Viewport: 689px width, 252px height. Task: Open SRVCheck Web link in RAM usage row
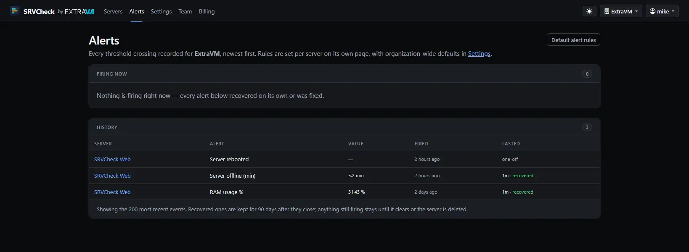tap(112, 192)
